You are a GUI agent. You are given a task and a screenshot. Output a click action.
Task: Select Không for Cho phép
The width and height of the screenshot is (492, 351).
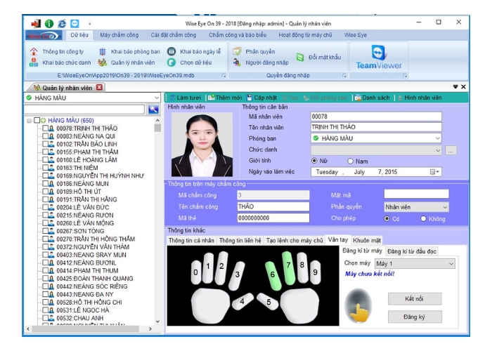423,218
